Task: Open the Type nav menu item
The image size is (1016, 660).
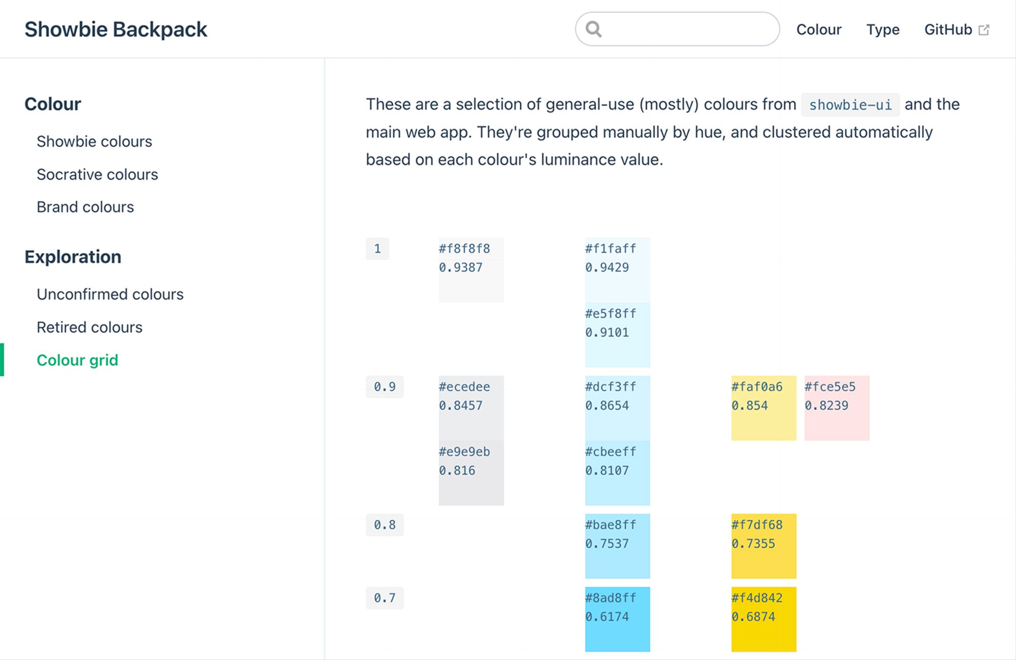Action: coord(882,30)
